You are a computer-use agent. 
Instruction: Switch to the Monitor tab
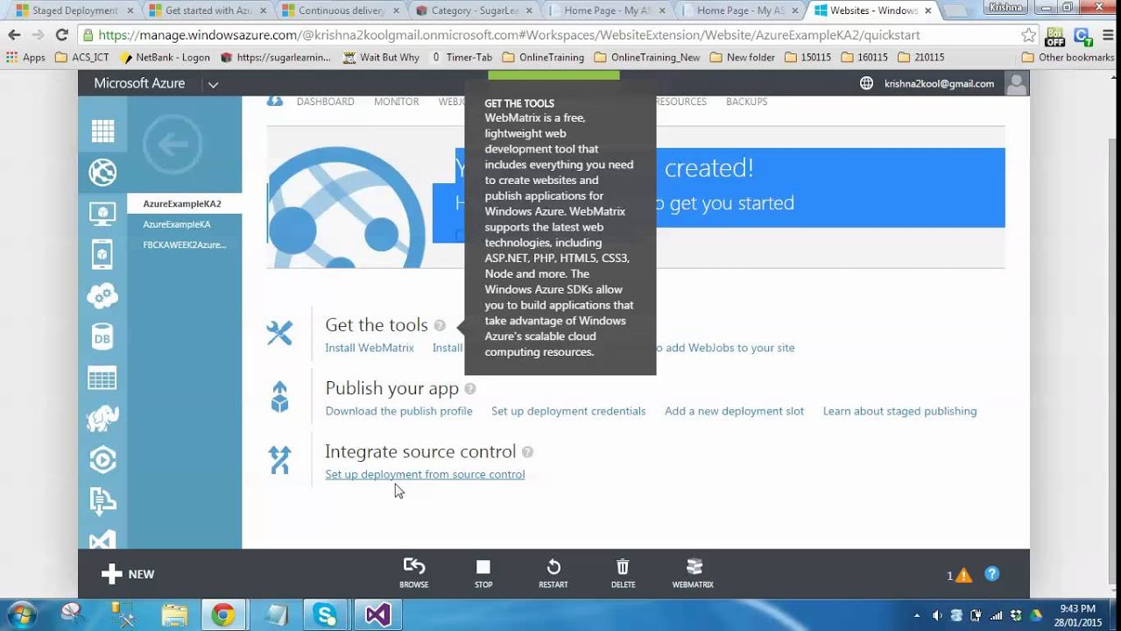pyautogui.click(x=397, y=102)
